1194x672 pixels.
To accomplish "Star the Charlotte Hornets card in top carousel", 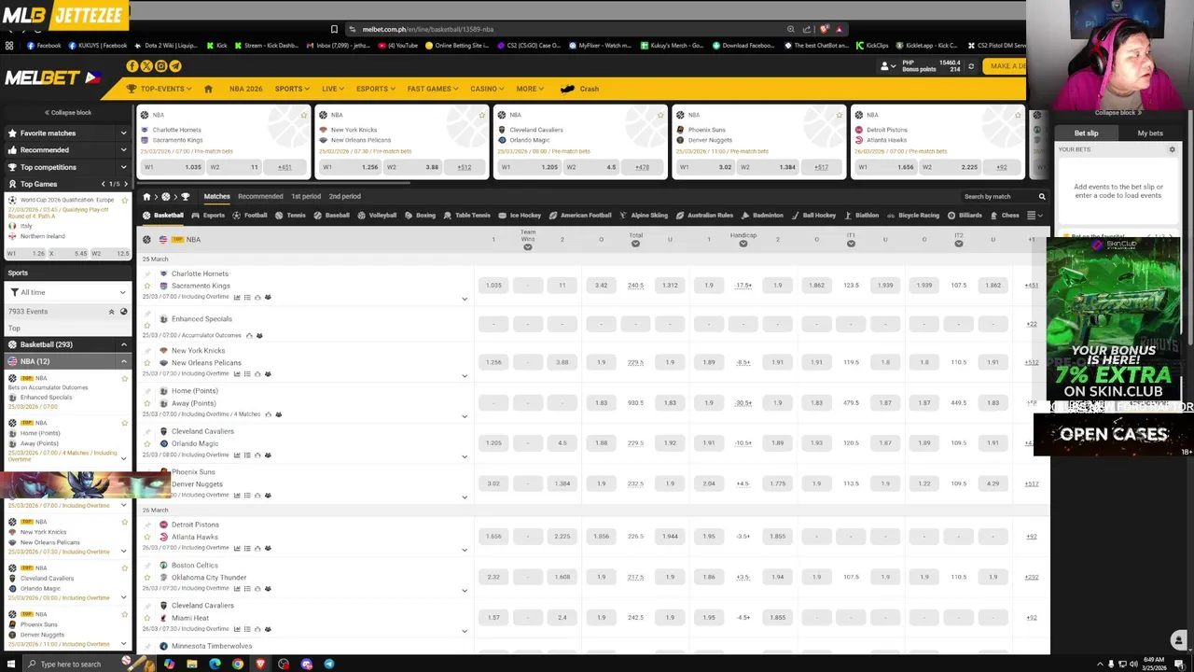I will tap(304, 115).
